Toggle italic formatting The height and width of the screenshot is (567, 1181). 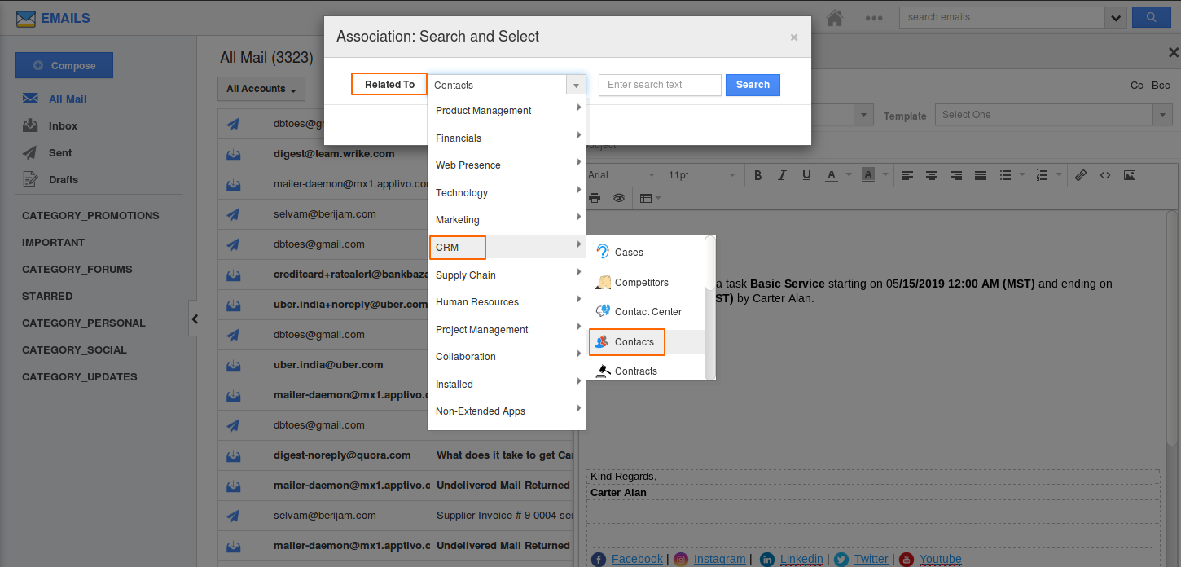click(782, 175)
